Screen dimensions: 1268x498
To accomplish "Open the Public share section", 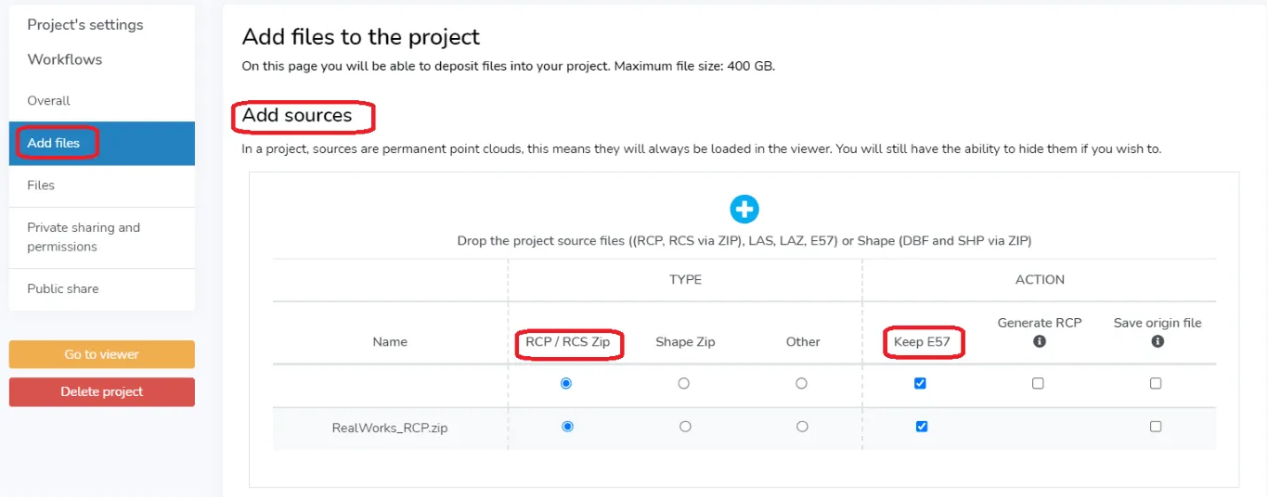I will (x=102, y=289).
